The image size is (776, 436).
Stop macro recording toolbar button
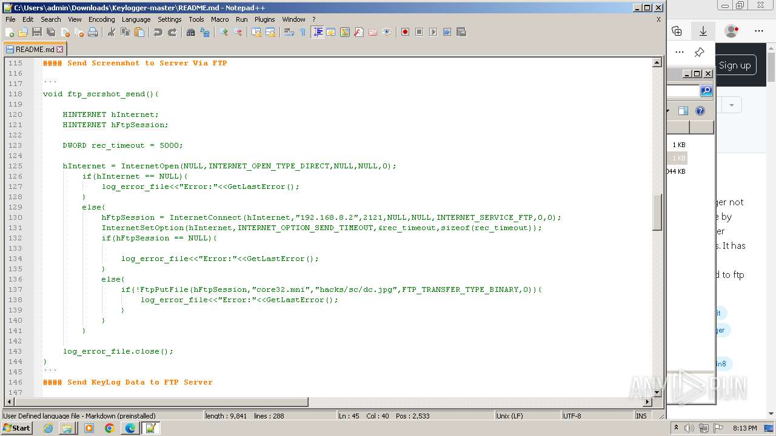click(x=420, y=32)
